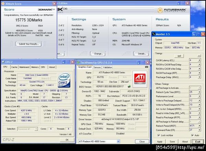206x151 pixels.
Task: Click the Bandwidth 64.0 GB/s value in GPU-Z
Action: pyautogui.click(x=137, y=115)
